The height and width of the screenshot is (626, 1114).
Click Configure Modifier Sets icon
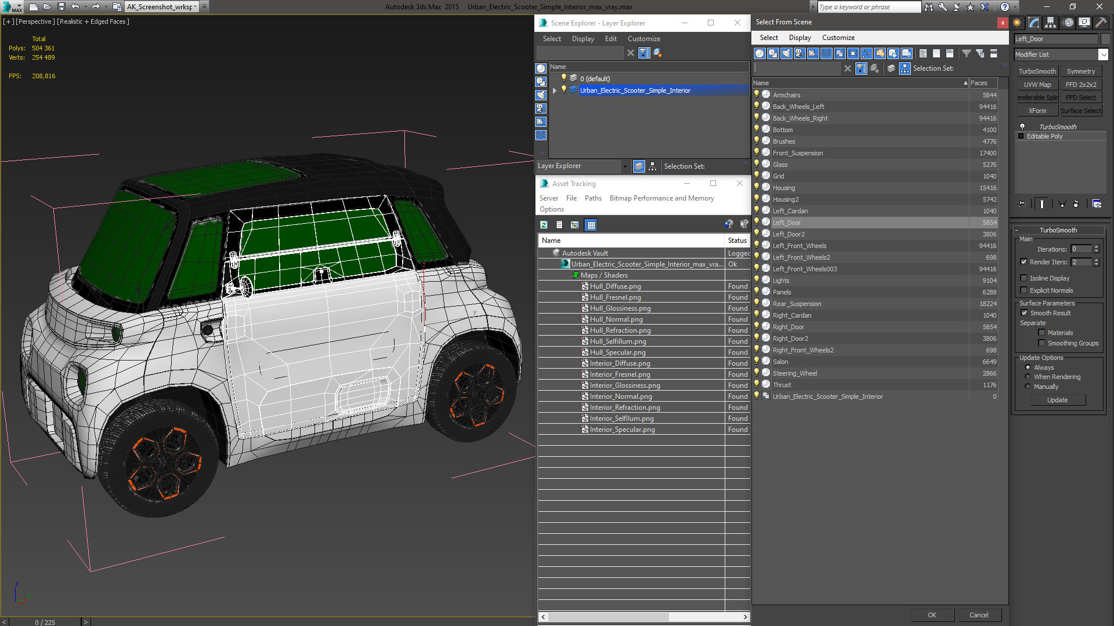(1097, 204)
